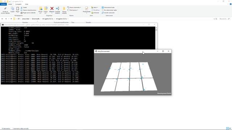Close the Anaconda Prompt window
The width and height of the screenshot is (232, 130).
click(x=154, y=25)
